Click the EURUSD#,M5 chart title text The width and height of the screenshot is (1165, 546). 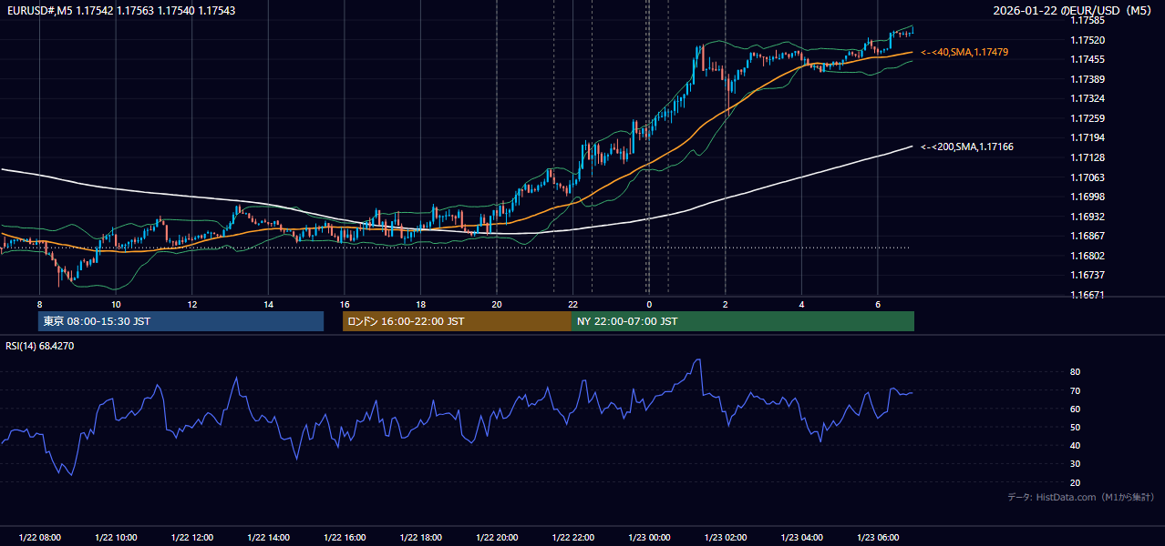tap(119, 11)
